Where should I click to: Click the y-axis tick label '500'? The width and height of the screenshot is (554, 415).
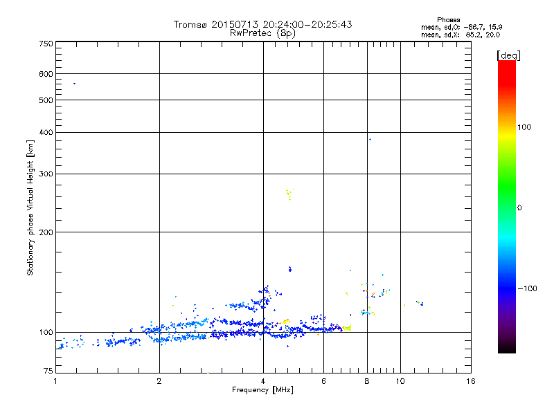pos(46,100)
